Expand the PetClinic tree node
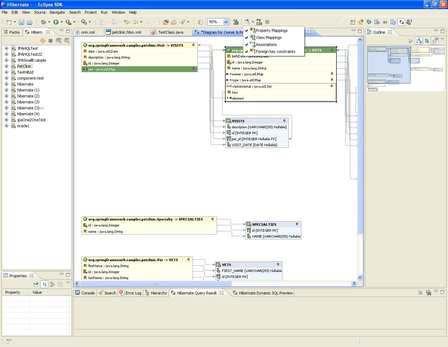The width and height of the screenshot is (448, 347). [6, 66]
